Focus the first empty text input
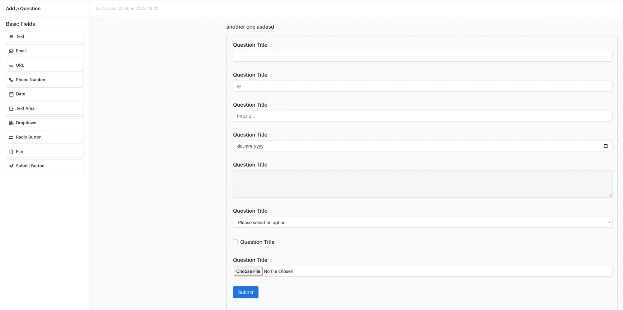The image size is (623, 310). 422,56
